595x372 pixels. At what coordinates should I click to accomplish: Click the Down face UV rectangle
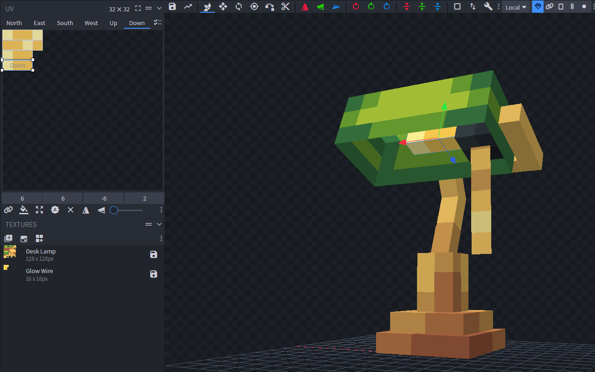pos(17,65)
